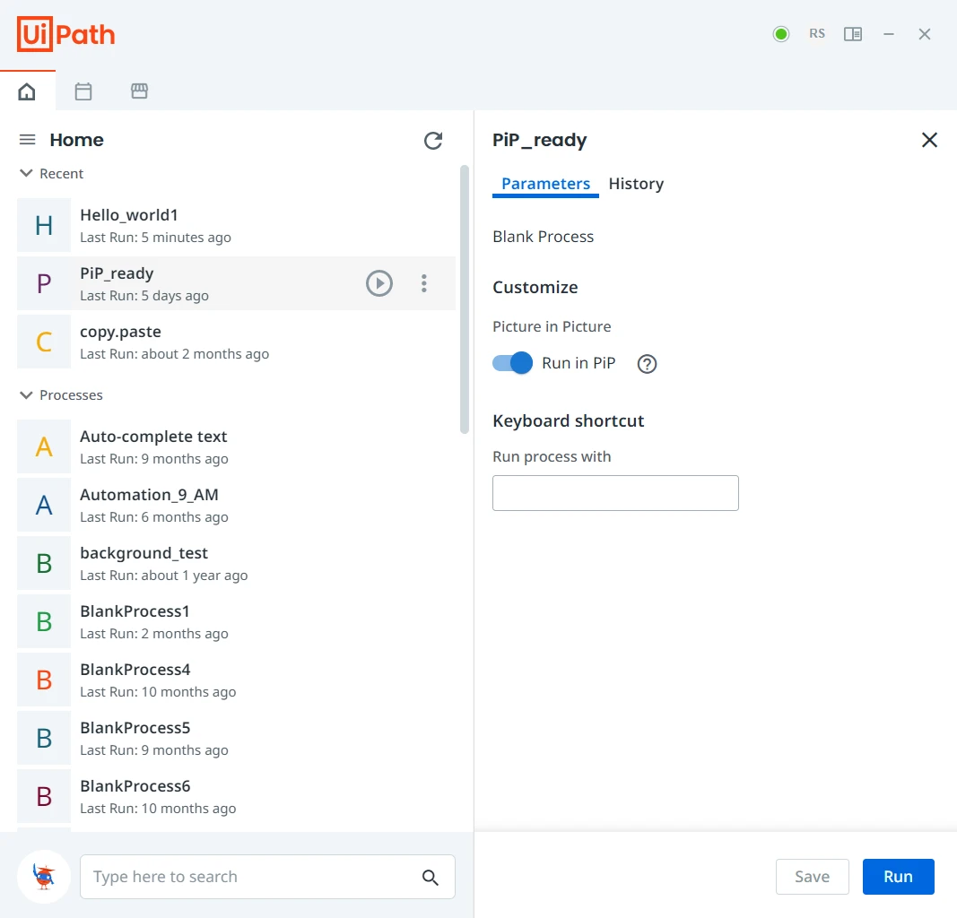
Task: Click the H avatar for Hello_world1
Action: 44,225
